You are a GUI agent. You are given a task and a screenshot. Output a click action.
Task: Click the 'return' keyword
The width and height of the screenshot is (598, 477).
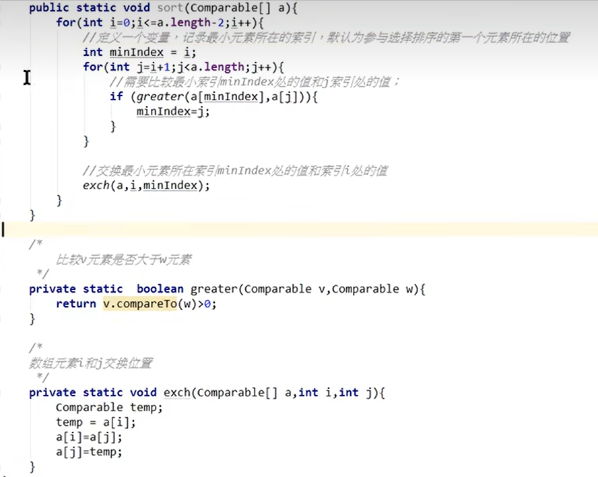tap(76, 304)
